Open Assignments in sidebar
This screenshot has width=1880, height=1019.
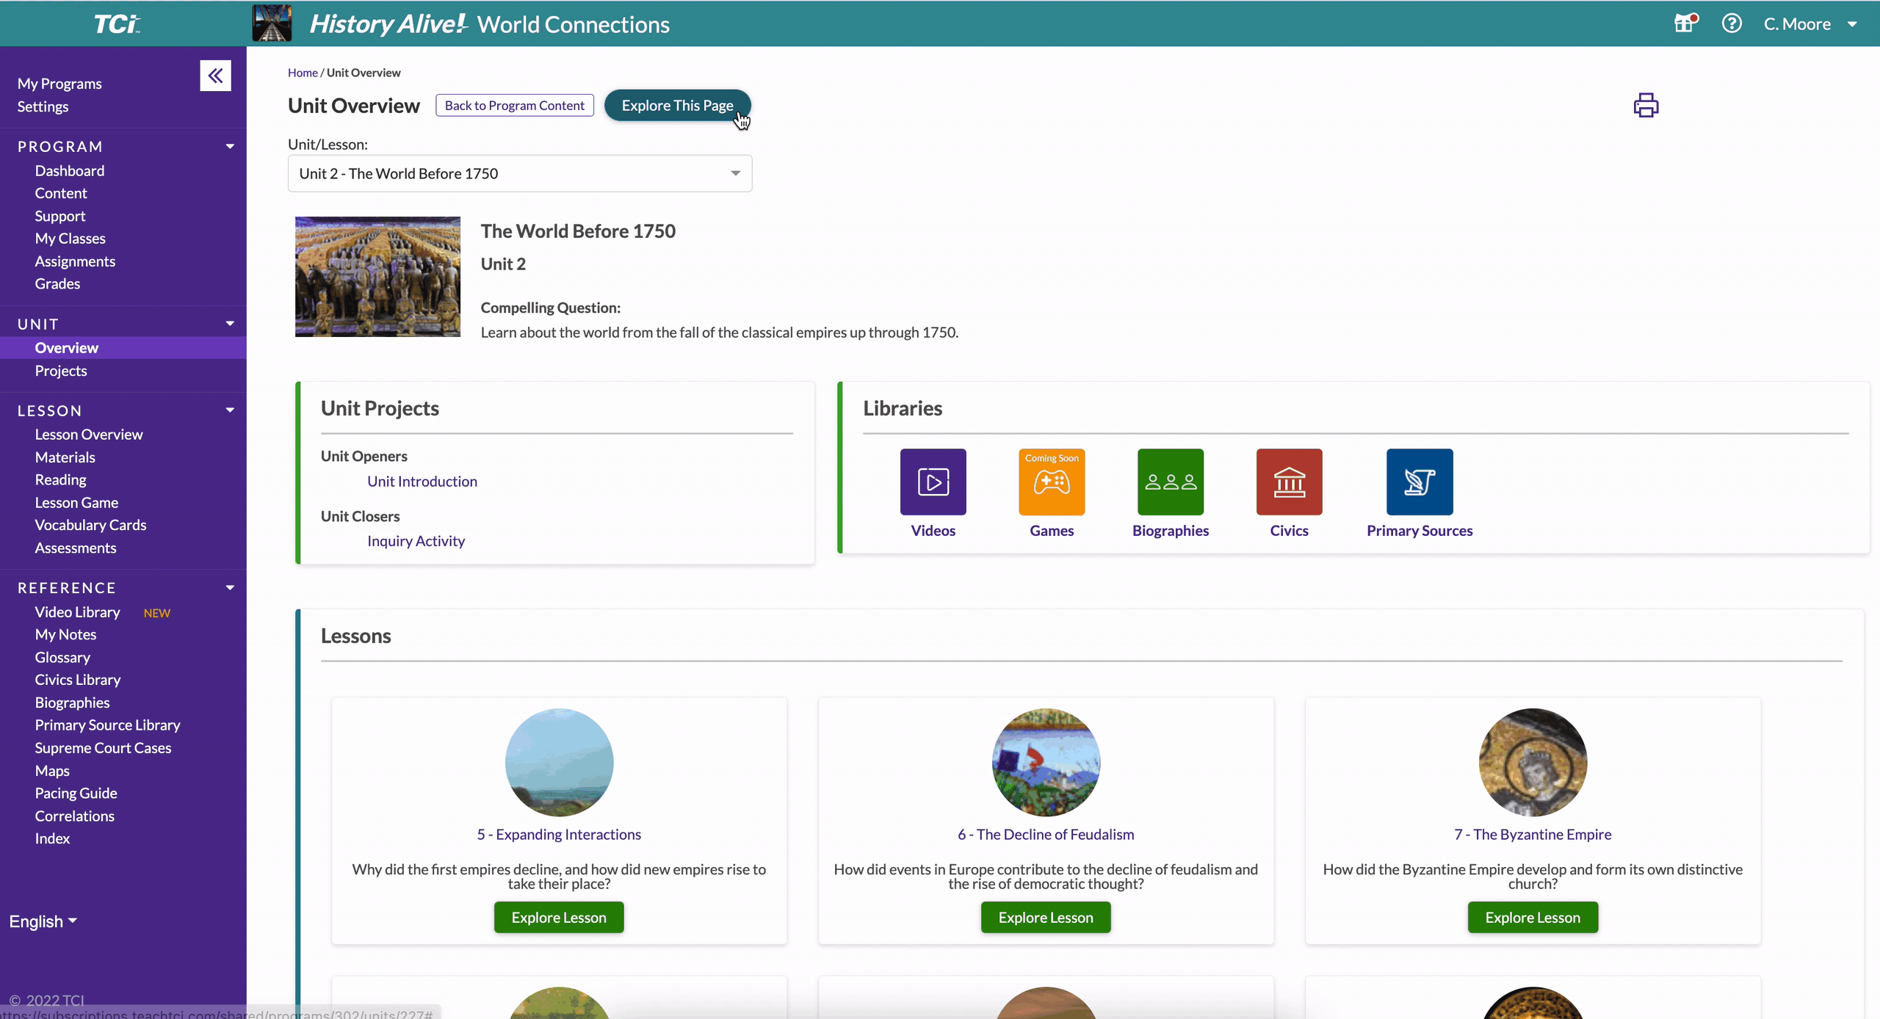(75, 261)
